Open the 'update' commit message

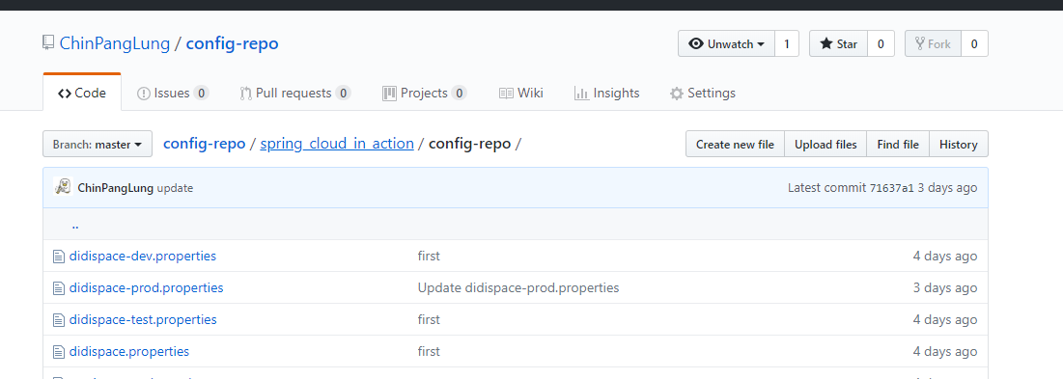[x=175, y=188]
